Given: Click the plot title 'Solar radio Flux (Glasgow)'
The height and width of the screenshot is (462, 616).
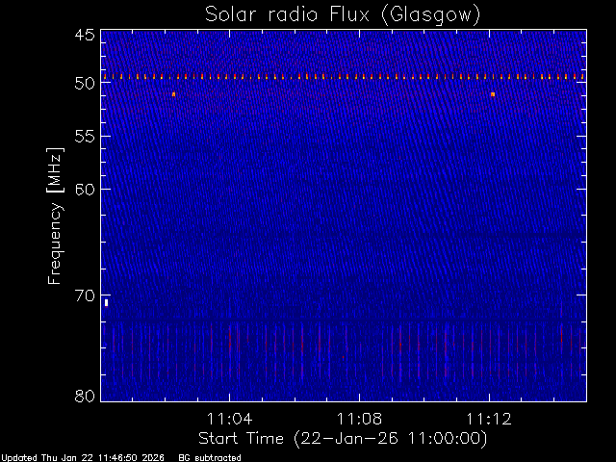Looking at the screenshot, I should (343, 15).
